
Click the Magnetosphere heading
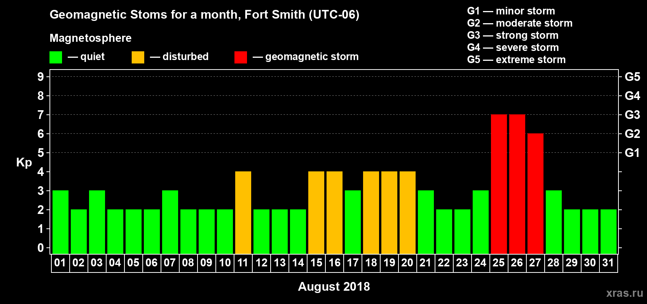[91, 38]
